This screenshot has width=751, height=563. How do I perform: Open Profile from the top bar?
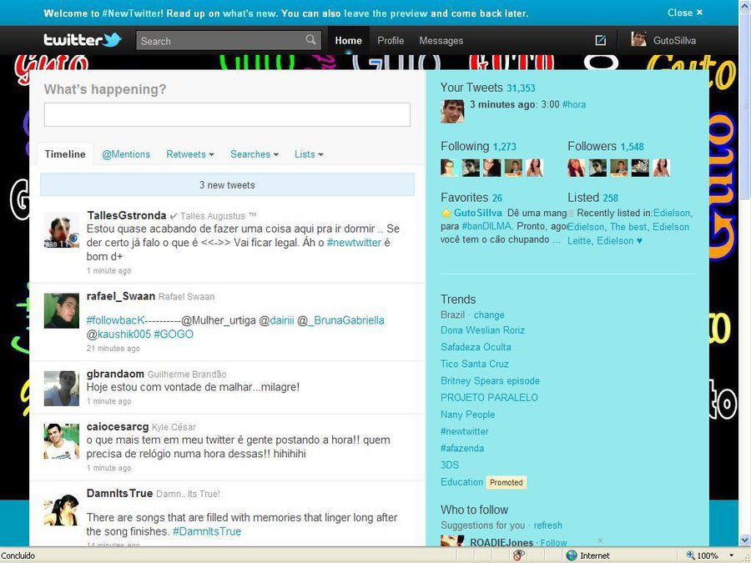[x=391, y=41]
